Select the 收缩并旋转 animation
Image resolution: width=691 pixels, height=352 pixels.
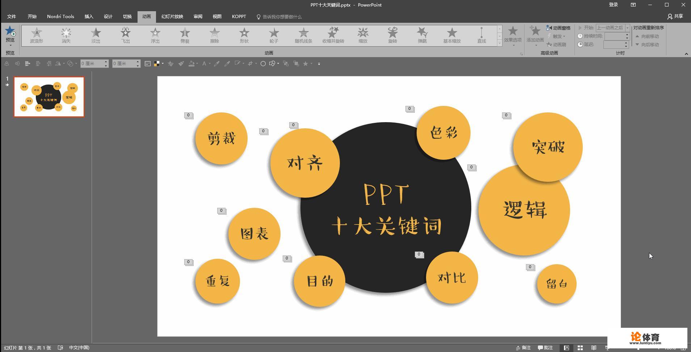(333, 35)
